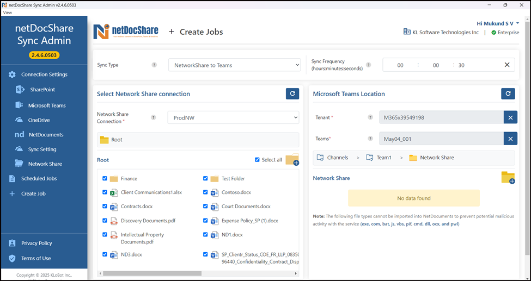Screen dimensions: 531x281
Task: Open the Privacy Policy link
Action: coord(36,243)
